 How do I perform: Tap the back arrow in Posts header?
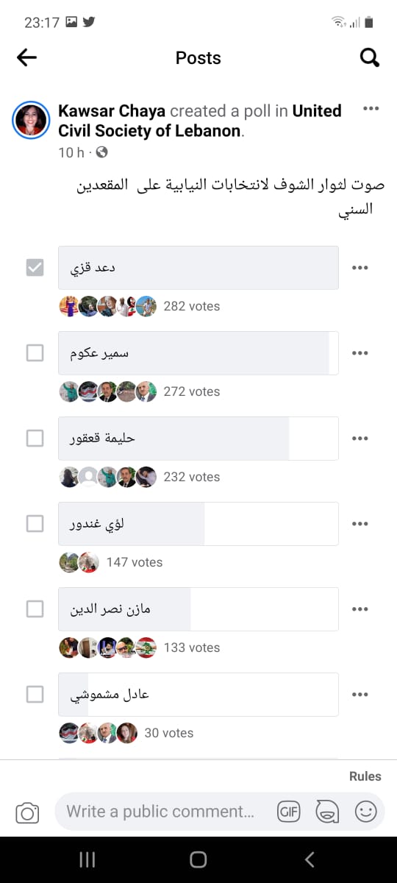(26, 57)
